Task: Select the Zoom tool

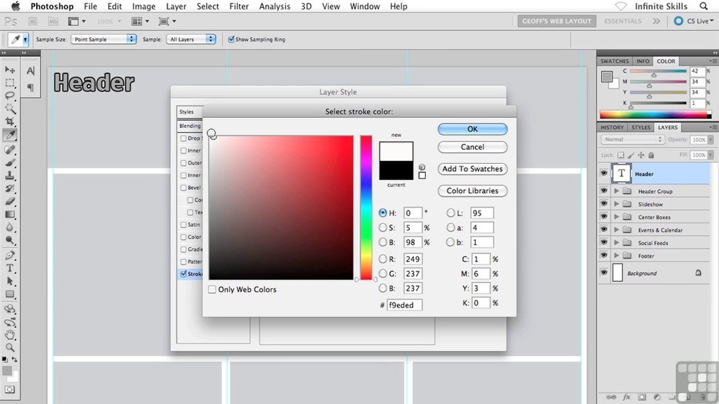Action: click(10, 347)
